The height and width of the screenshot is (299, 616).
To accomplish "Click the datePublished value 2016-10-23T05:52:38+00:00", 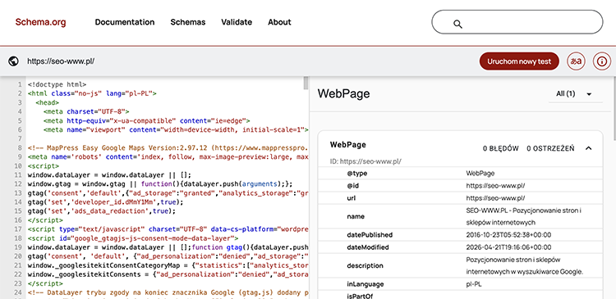I will [508, 235].
